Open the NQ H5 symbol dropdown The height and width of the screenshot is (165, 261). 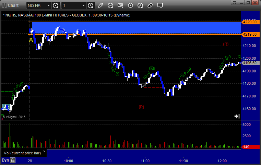pos(48,6)
